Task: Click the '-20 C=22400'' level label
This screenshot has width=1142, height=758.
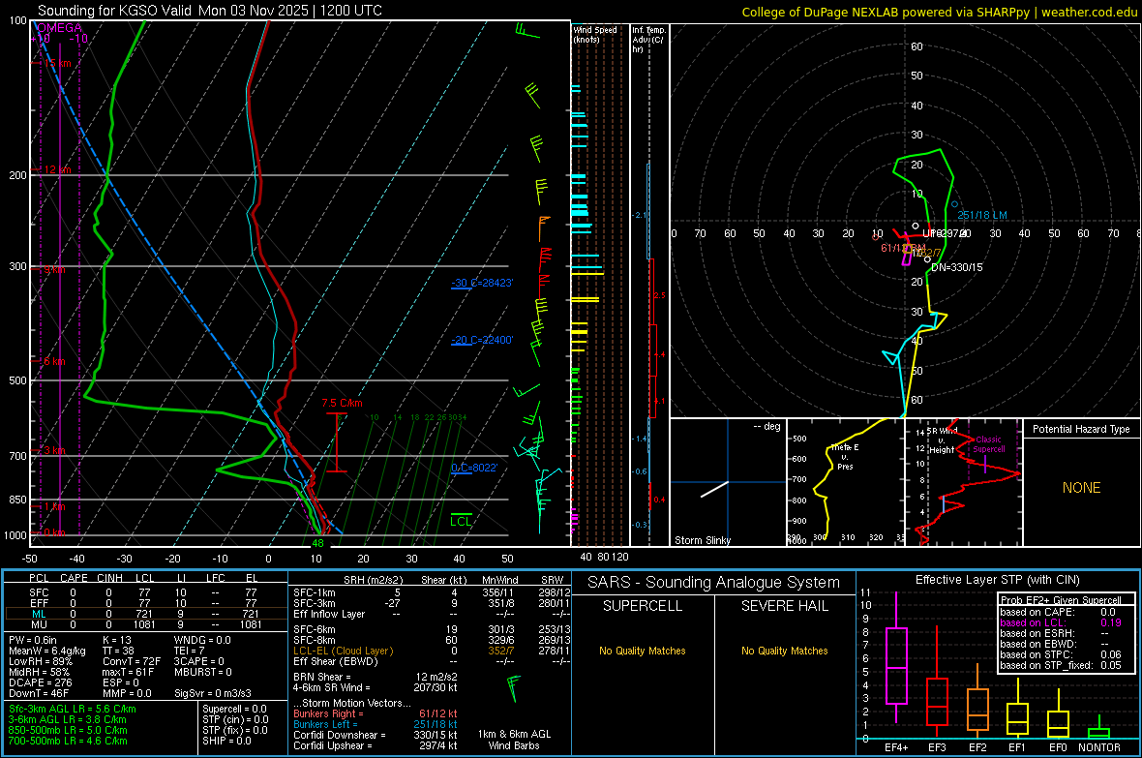Action: click(482, 340)
